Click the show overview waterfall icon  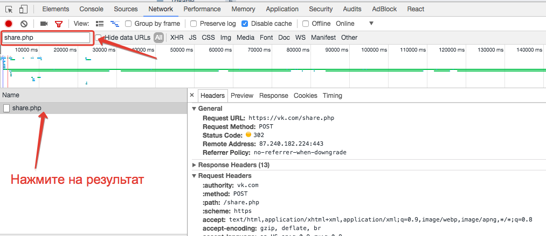tap(114, 24)
